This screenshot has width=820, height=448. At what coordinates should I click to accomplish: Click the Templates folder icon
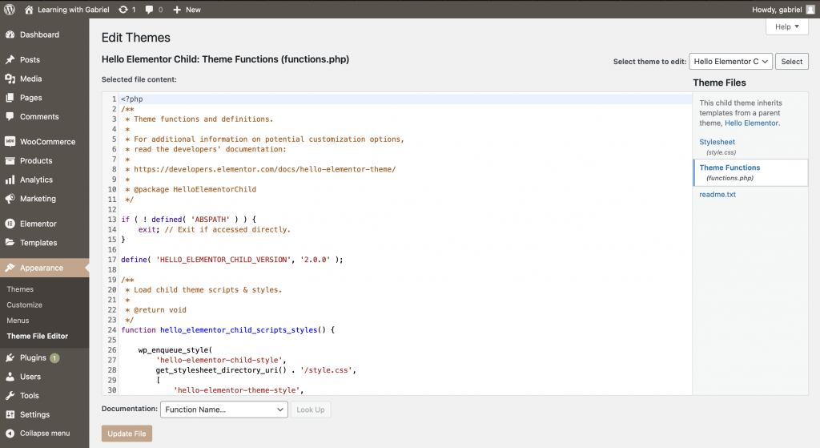(10, 242)
